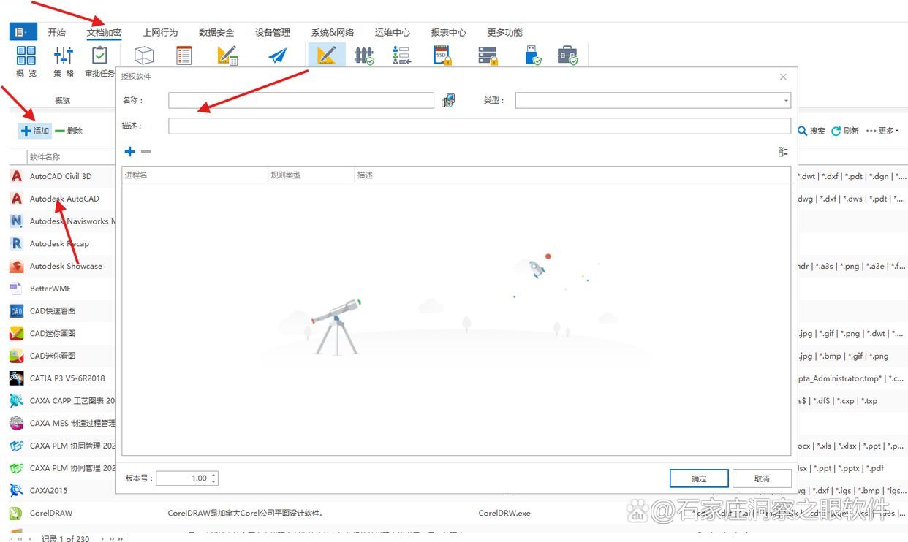908x542 pixels.
Task: Click the grey minus remove-process icon in dialog
Action: pyautogui.click(x=145, y=151)
